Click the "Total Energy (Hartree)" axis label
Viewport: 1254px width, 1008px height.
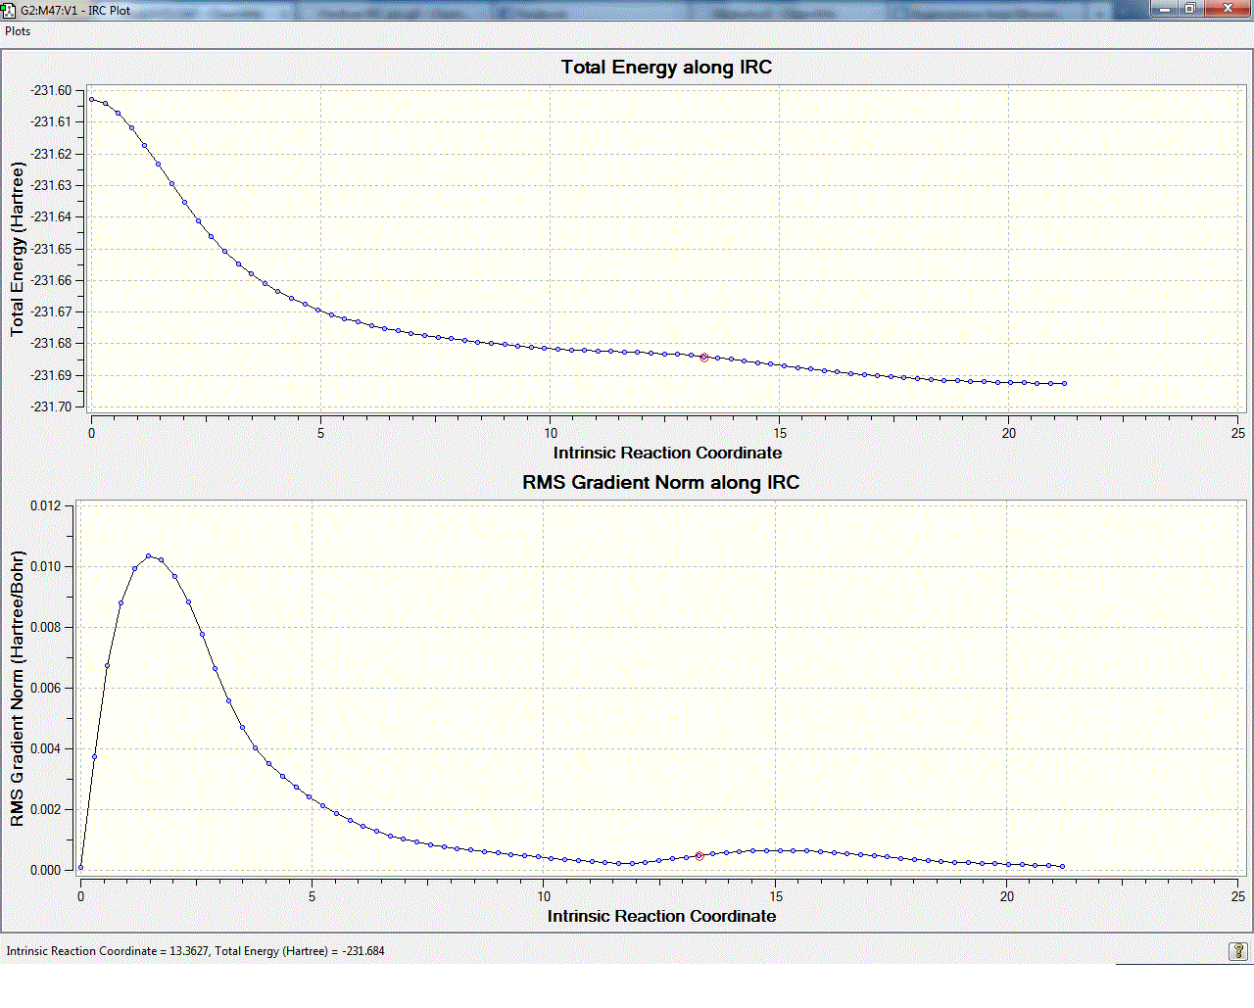[x=17, y=249]
